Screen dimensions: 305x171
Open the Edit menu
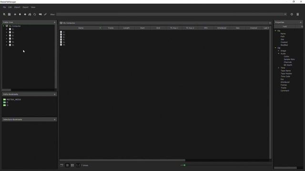(x=10, y=7)
